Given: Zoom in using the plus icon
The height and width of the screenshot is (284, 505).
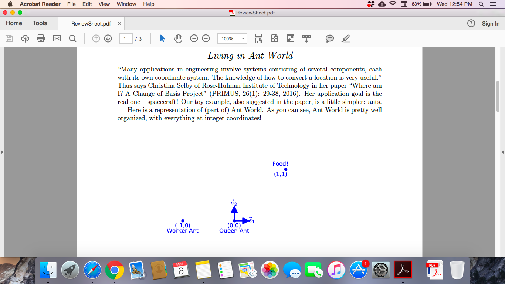Looking at the screenshot, I should (206, 38).
